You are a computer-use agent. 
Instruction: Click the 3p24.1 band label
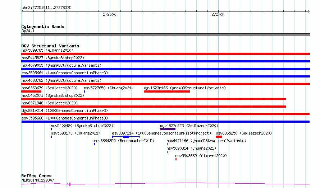pyautogui.click(x=28, y=31)
